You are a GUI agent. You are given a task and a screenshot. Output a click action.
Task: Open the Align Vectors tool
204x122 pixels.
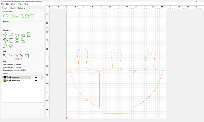[x=17, y=40]
